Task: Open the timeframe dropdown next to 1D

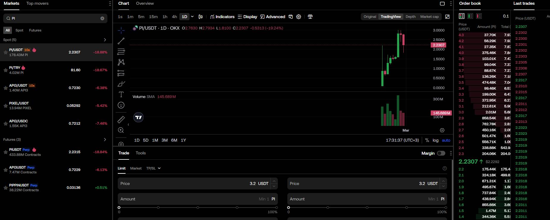Action: [192, 17]
